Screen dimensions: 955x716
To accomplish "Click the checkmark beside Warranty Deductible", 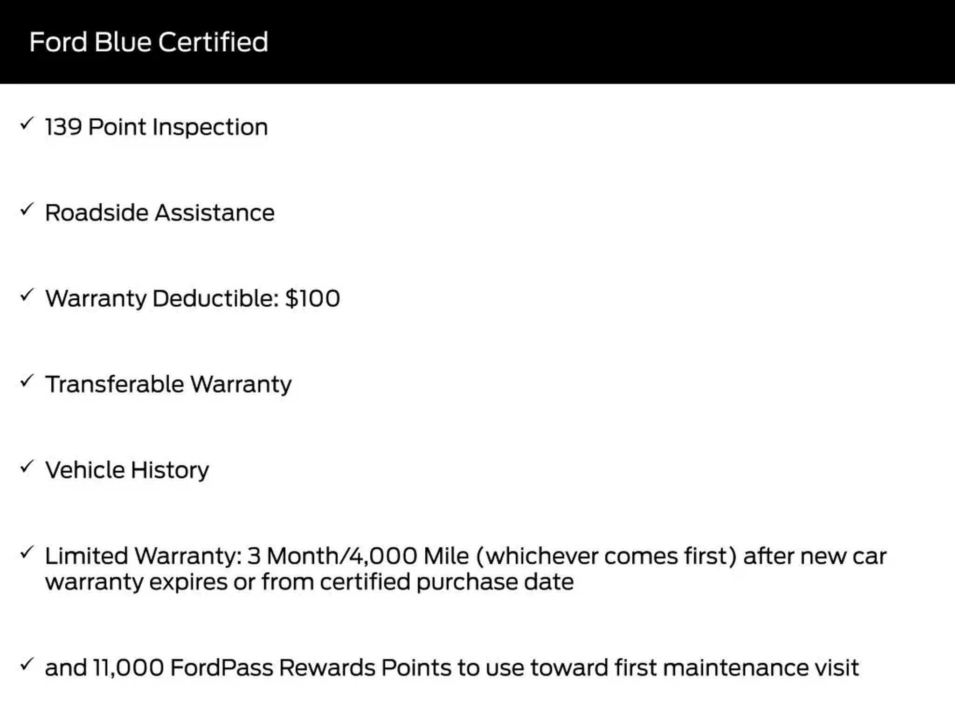I will (27, 296).
